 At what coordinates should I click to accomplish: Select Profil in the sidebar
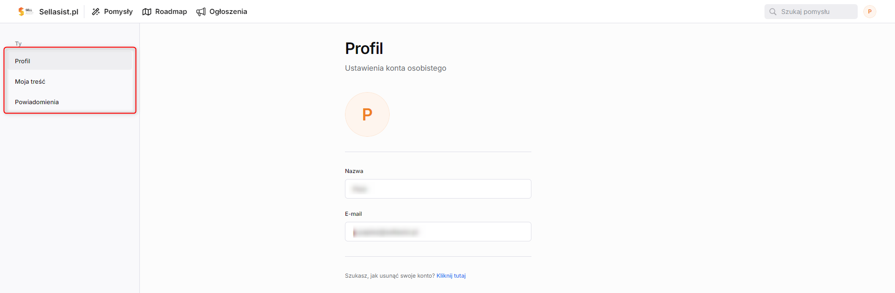(70, 61)
